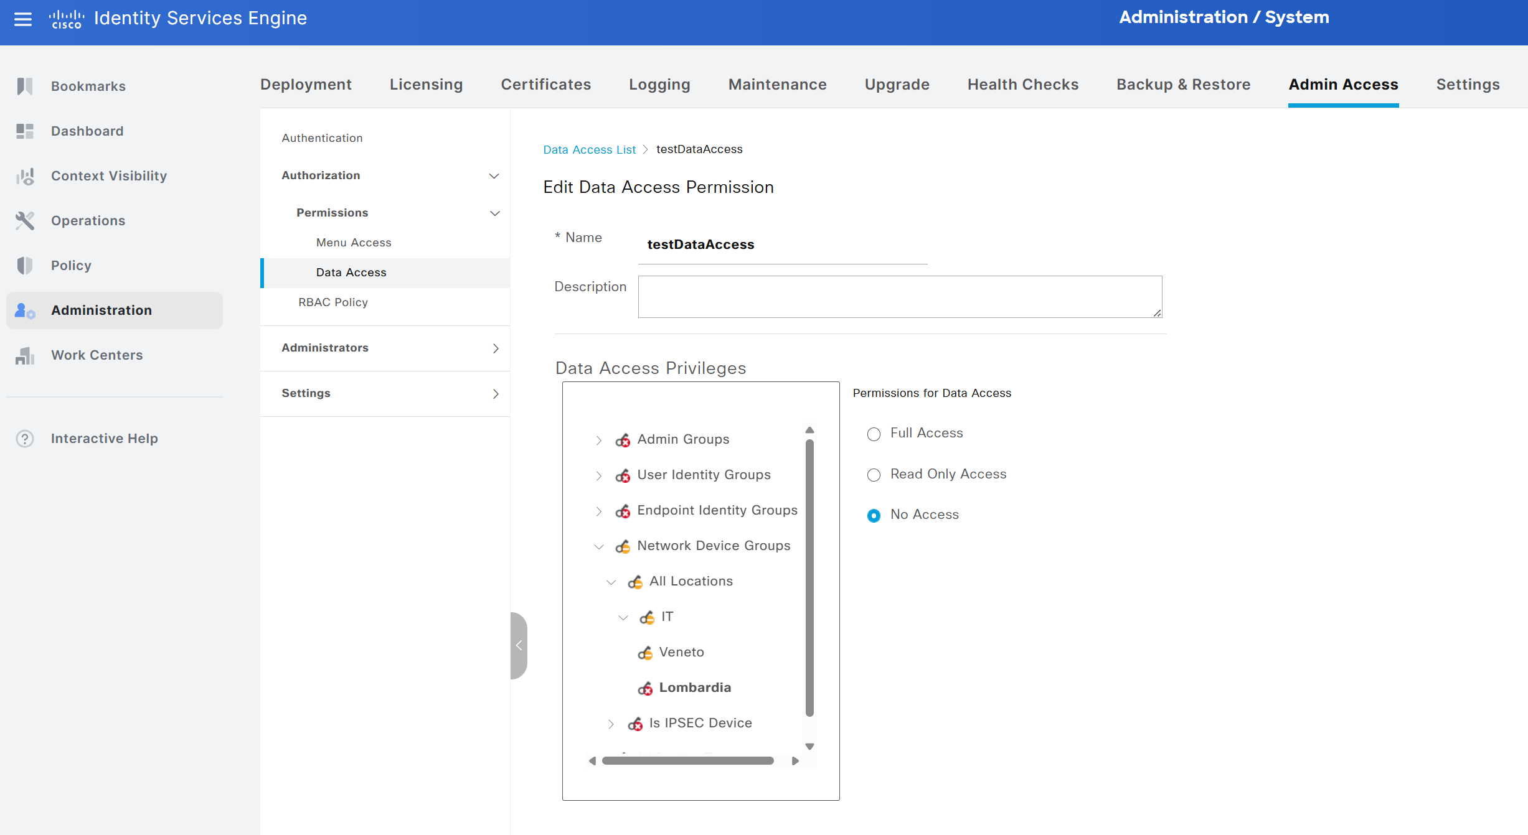1528x835 pixels.
Task: Click the Dashboard sidebar icon
Action: [25, 131]
